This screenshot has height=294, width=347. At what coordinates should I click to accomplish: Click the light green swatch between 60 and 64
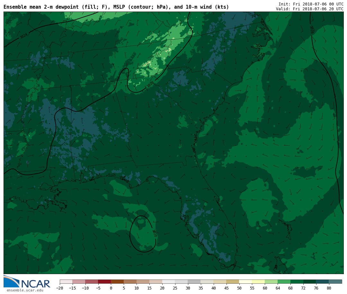point(271,281)
